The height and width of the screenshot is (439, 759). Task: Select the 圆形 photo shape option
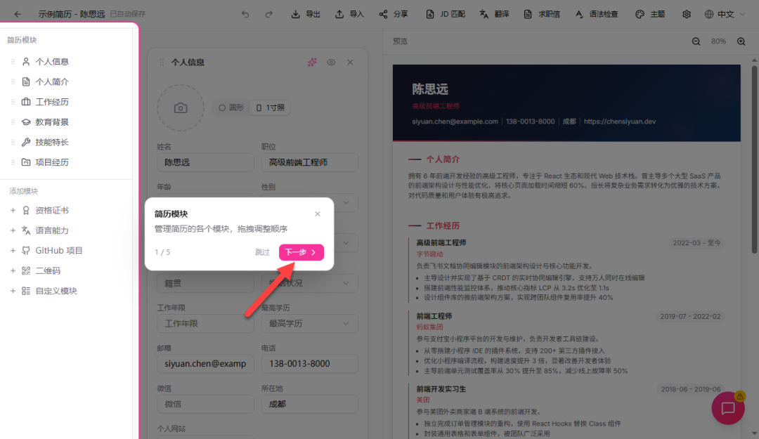coord(231,108)
